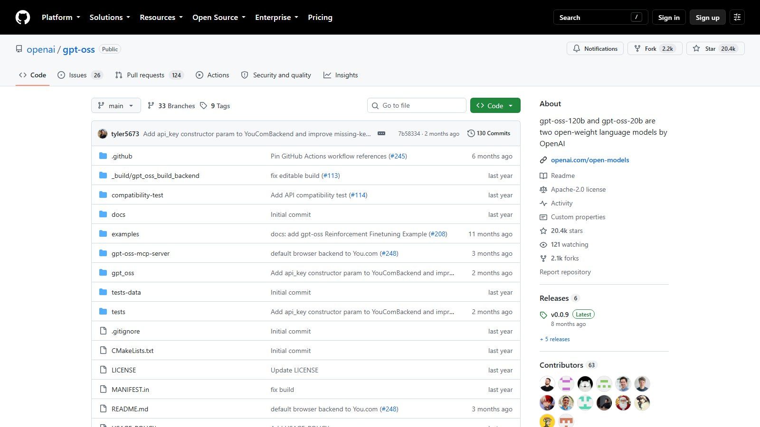760x427 pixels.
Task: Open the Security and quality tab
Action: tap(276, 75)
